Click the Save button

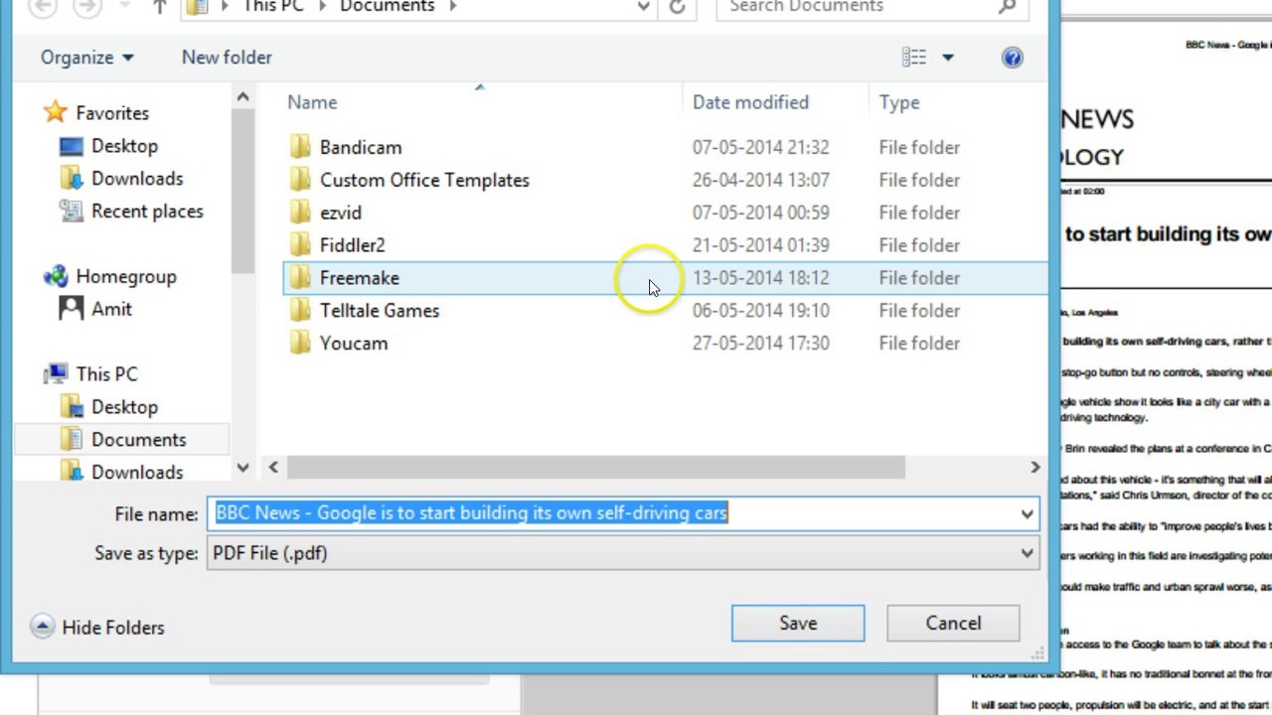coord(798,624)
